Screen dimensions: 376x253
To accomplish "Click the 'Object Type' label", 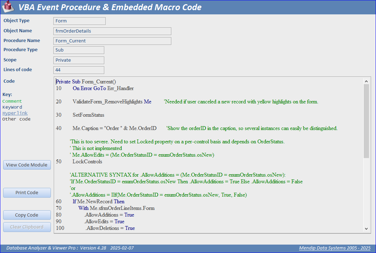I will [x=16, y=21].
